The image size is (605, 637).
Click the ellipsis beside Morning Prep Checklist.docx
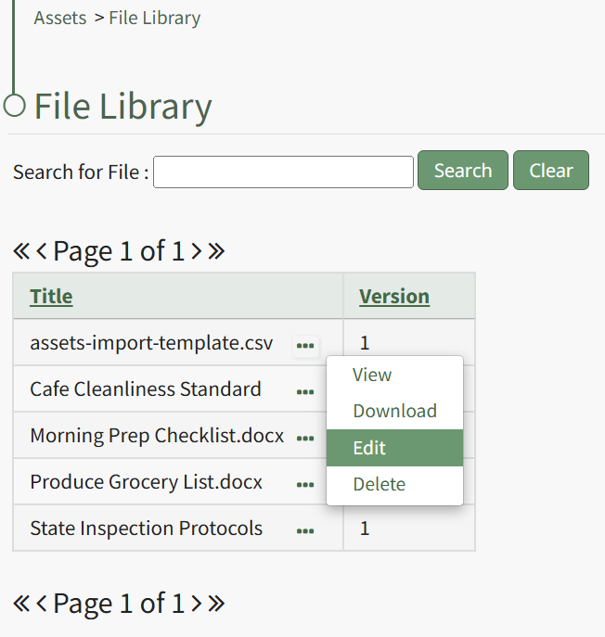click(x=304, y=439)
